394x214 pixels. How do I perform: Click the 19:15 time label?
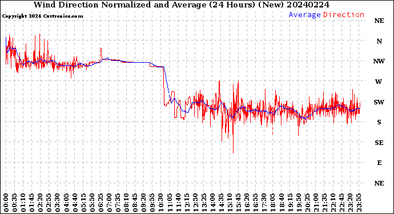(290, 203)
